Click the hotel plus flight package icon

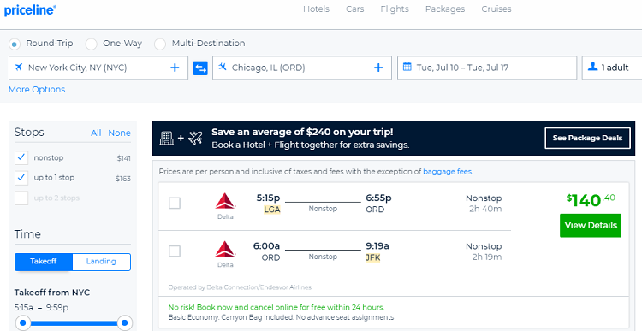(x=181, y=138)
